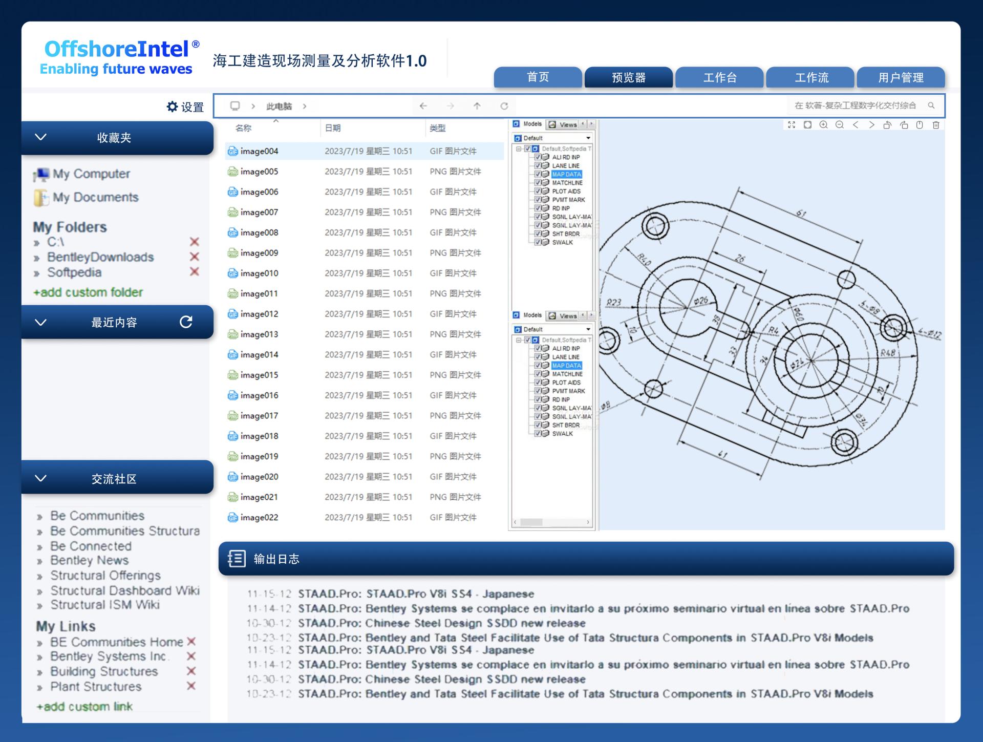Click the mouse icon in the preview toolbar
Viewport: 983px width, 742px height.
coord(920,125)
